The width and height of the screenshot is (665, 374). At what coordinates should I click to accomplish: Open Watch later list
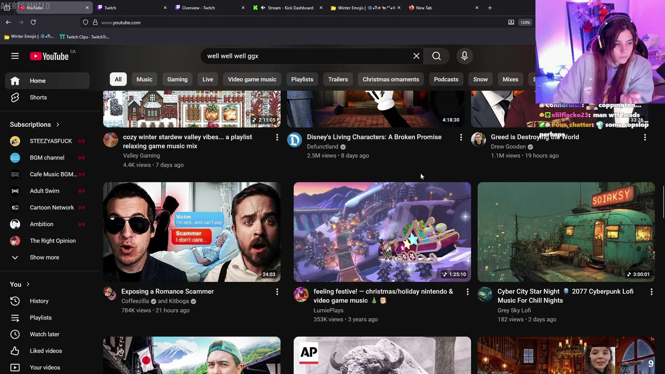[x=47, y=334]
